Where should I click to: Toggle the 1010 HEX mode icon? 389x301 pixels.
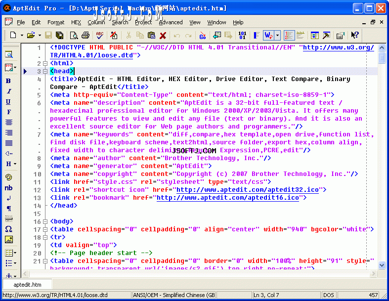242,35
